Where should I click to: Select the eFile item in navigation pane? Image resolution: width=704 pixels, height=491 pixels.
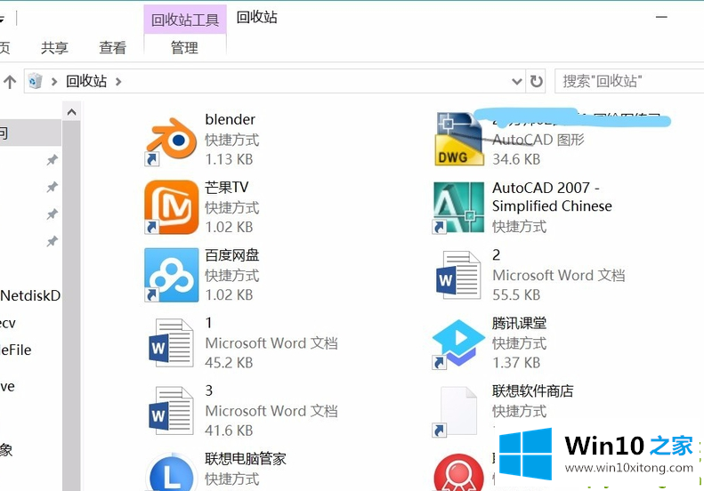coord(16,350)
